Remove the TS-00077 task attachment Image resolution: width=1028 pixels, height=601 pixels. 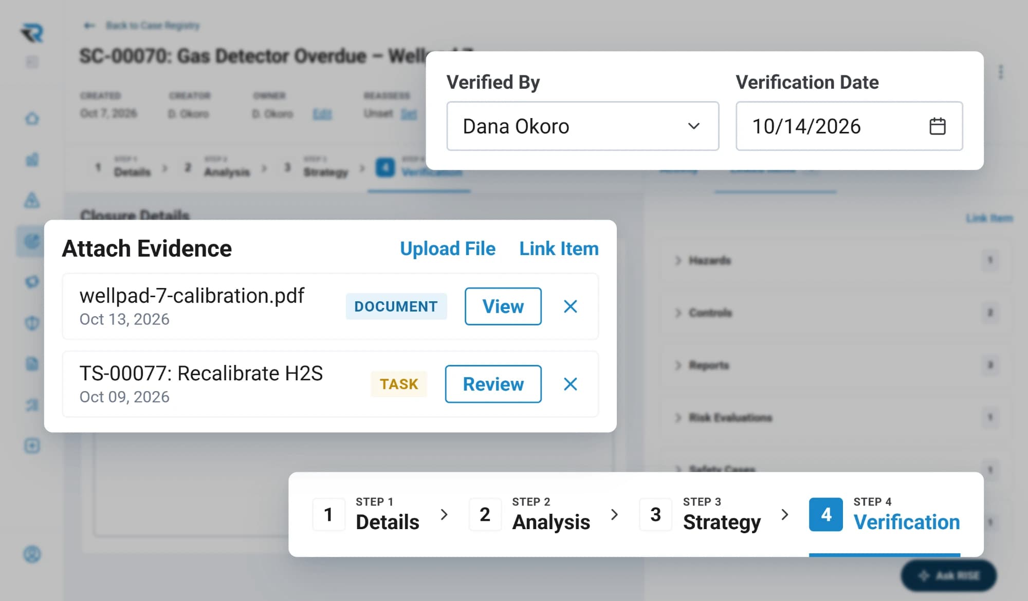[x=571, y=384]
